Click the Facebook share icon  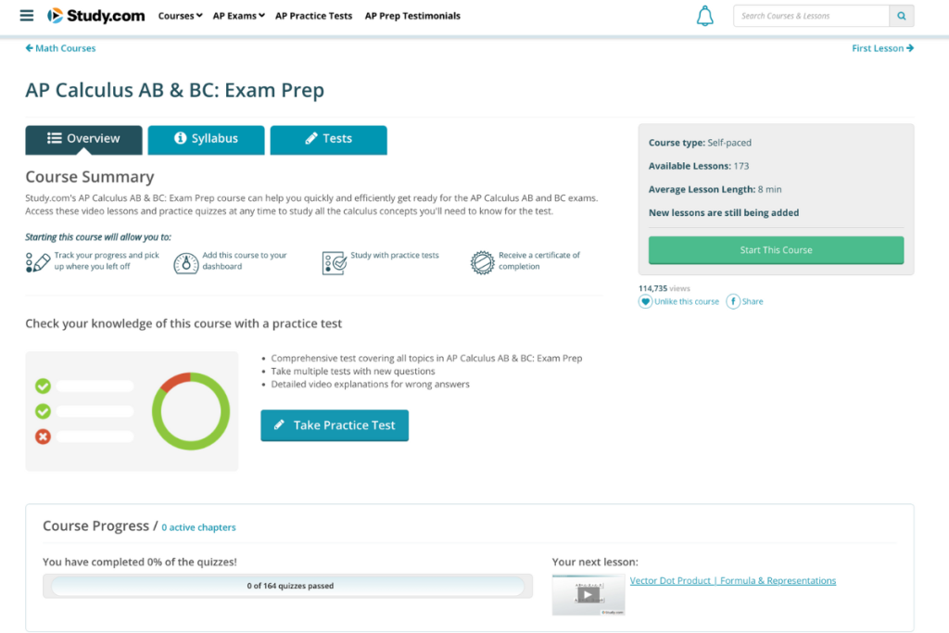(x=733, y=301)
